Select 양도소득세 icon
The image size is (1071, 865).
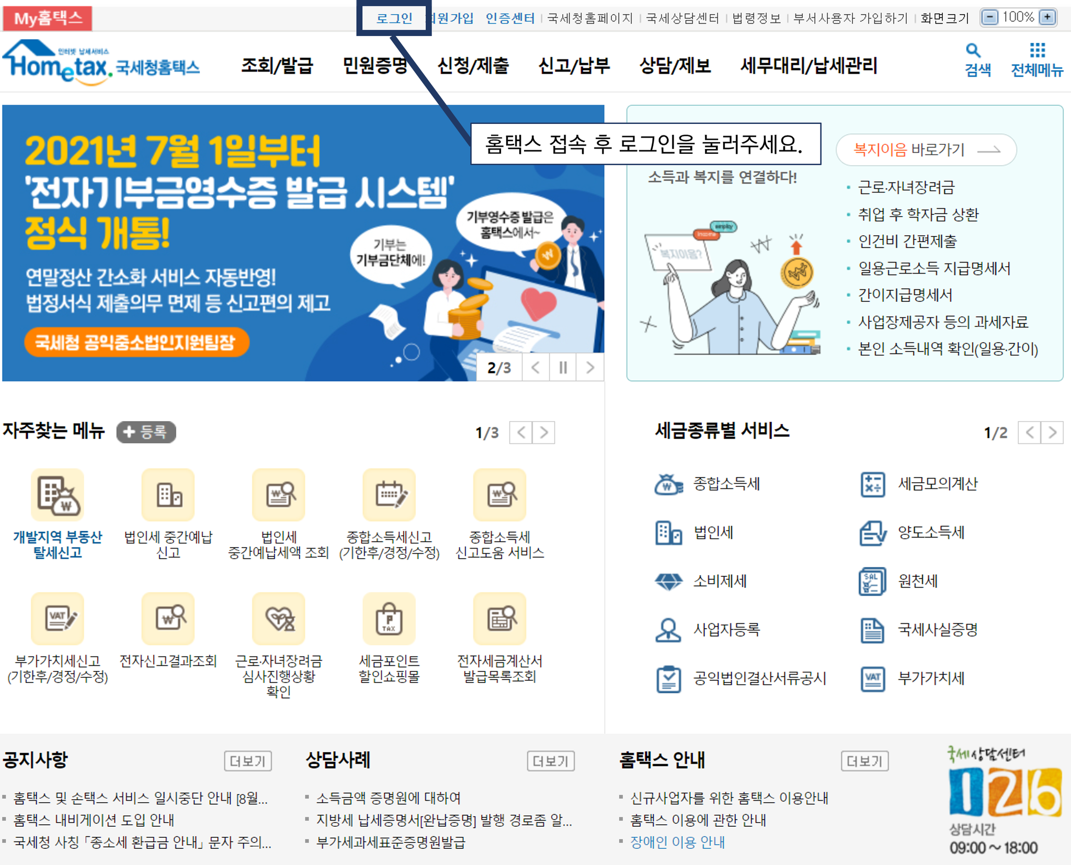pos(873,533)
